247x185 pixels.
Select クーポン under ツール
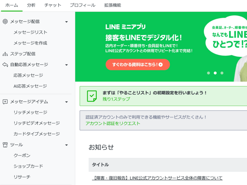click(22, 155)
